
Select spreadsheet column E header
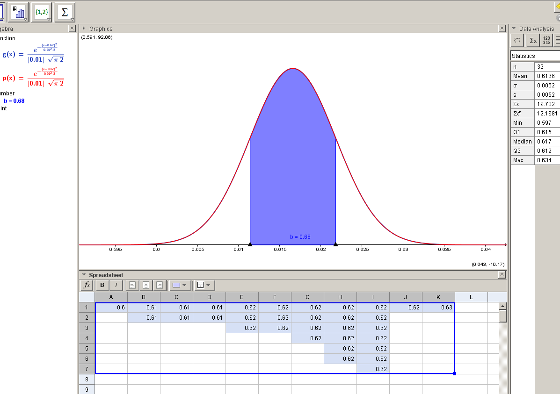pyautogui.click(x=242, y=297)
